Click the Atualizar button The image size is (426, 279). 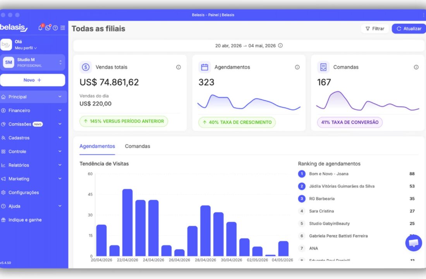tap(409, 29)
